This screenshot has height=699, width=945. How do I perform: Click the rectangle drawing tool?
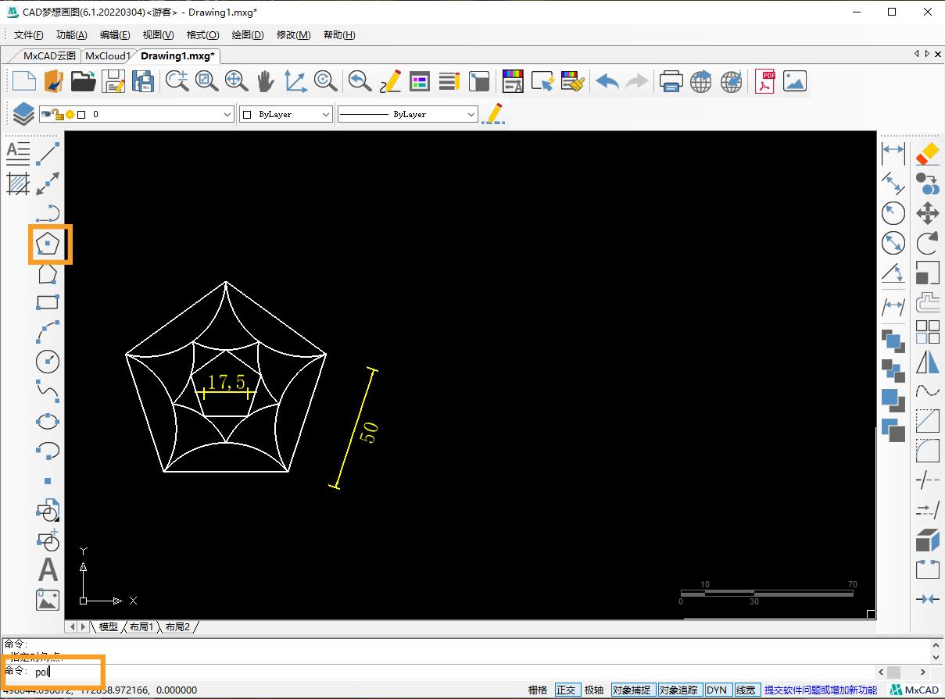[48, 302]
